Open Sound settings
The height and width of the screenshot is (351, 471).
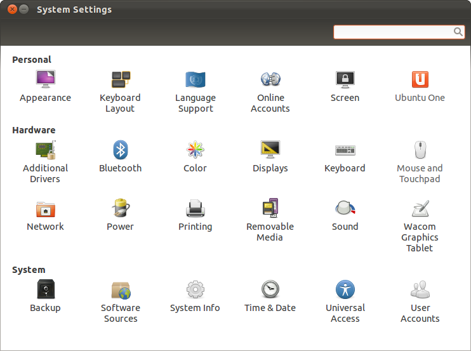(345, 209)
